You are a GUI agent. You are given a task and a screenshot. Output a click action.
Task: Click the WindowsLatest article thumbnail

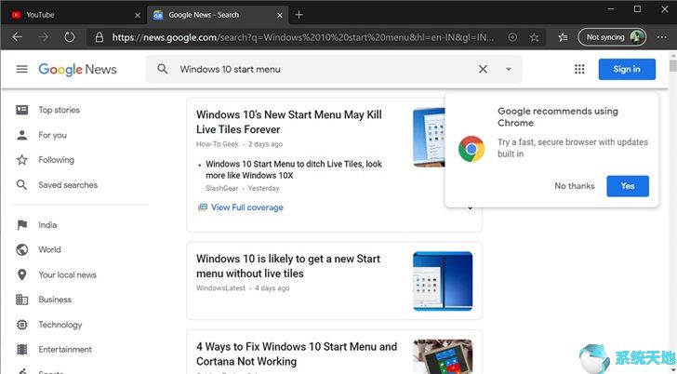click(443, 281)
